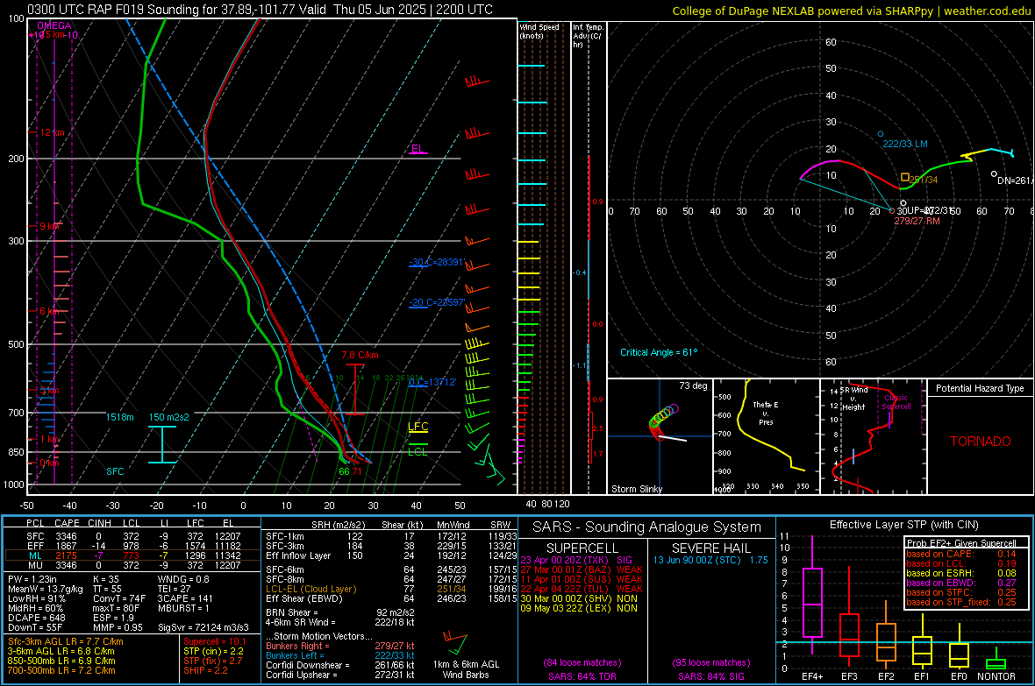Click the 7.8 C/km lapse rate label
1035x686 pixels.
(x=360, y=355)
